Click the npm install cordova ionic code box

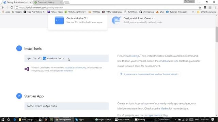66,58
